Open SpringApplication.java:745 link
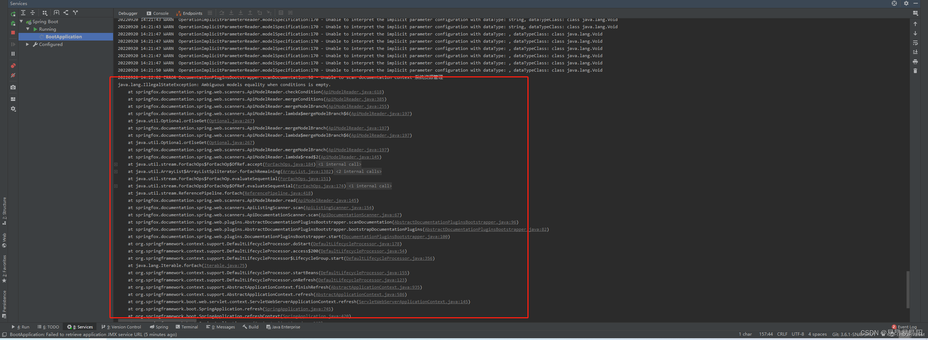 tap(298, 309)
